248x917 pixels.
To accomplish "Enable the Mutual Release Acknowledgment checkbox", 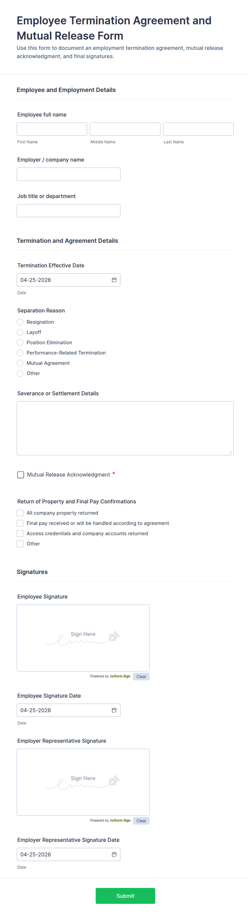I will tap(21, 475).
